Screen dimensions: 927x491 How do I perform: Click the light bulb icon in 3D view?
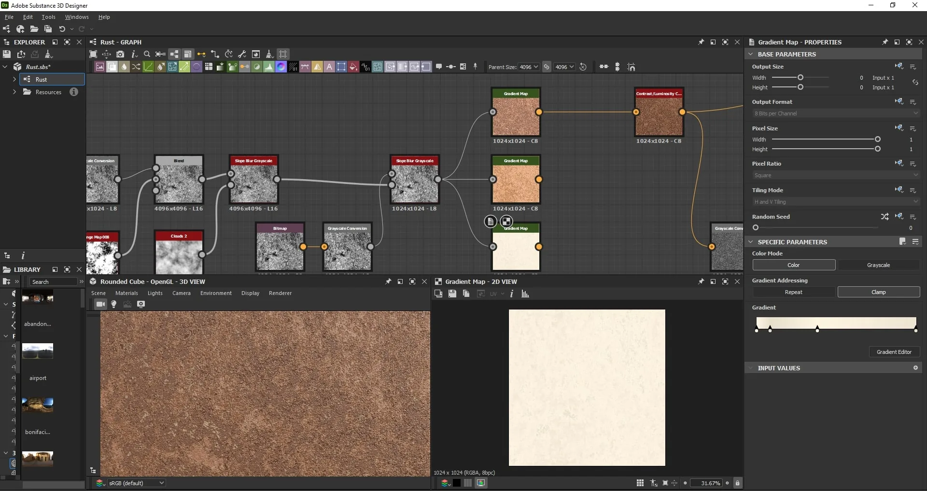(114, 304)
